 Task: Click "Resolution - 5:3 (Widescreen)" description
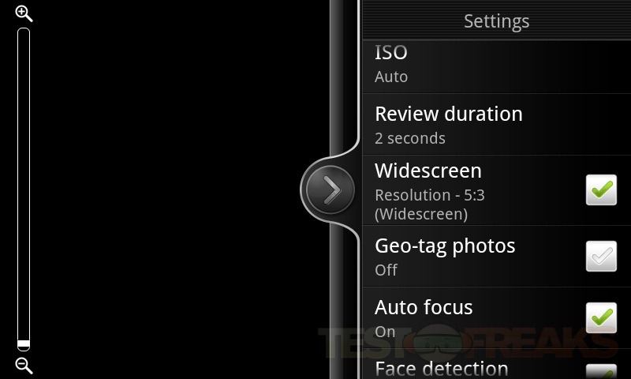tap(430, 205)
